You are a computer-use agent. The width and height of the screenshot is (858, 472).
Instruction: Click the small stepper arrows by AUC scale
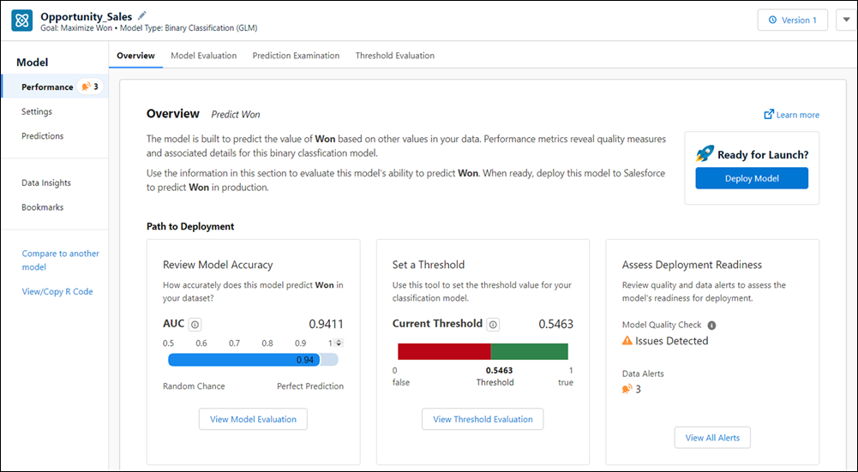339,343
